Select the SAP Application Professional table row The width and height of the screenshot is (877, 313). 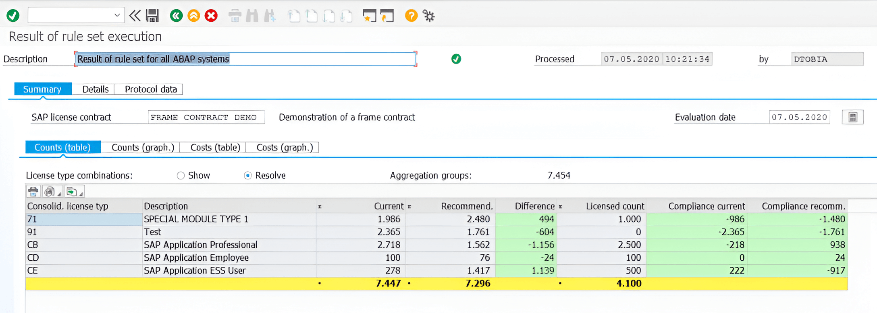tap(200, 245)
